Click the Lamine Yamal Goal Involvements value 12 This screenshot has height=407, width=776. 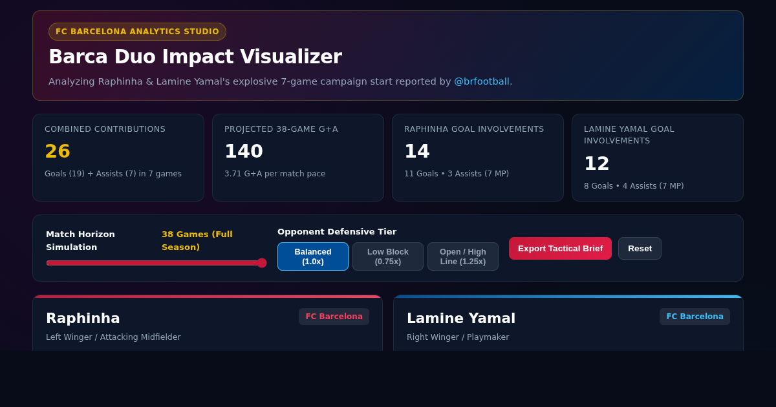pyautogui.click(x=597, y=163)
